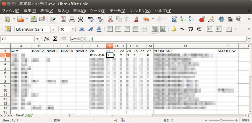Insert a chart
252x123 pixels.
202,19
